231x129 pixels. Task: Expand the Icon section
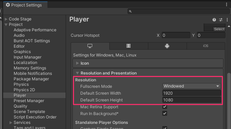point(77,63)
